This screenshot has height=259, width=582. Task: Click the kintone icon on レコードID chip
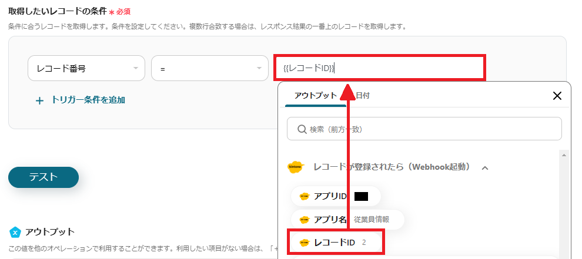tap(305, 243)
